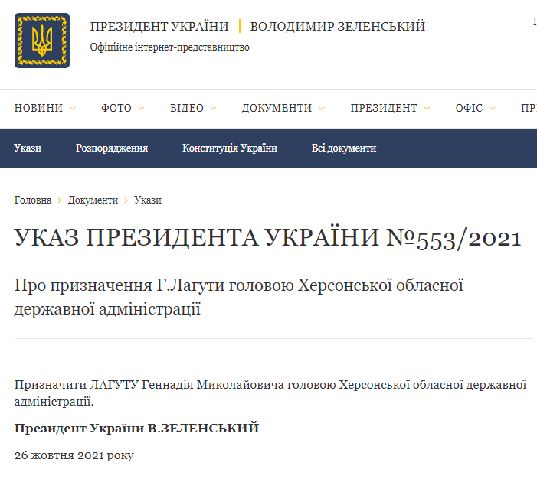
Task: Switch to the Розпорядження section
Action: [112, 148]
